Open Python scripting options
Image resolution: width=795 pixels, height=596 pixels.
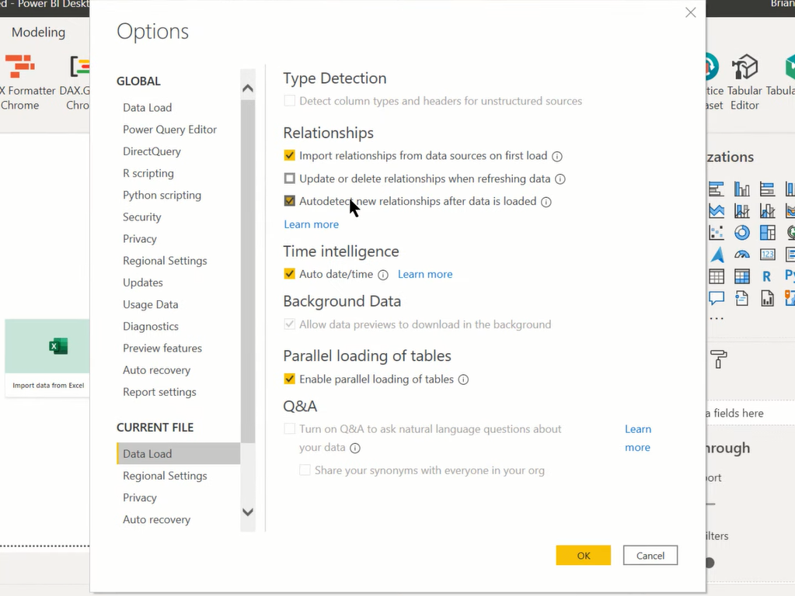pos(162,195)
